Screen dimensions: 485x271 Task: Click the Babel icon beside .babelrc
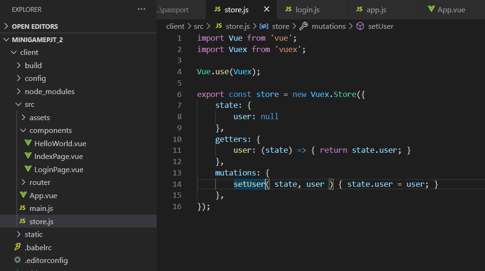point(18,246)
